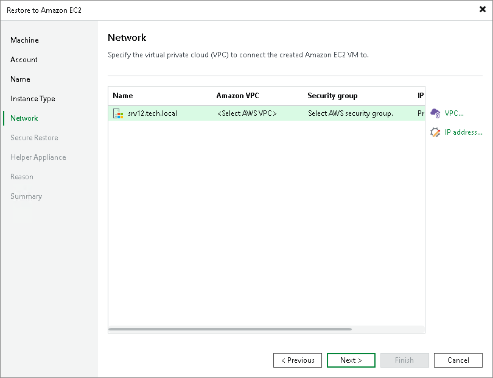Click the Helper Appliance step label
Image resolution: width=493 pixels, height=378 pixels.
click(x=38, y=157)
